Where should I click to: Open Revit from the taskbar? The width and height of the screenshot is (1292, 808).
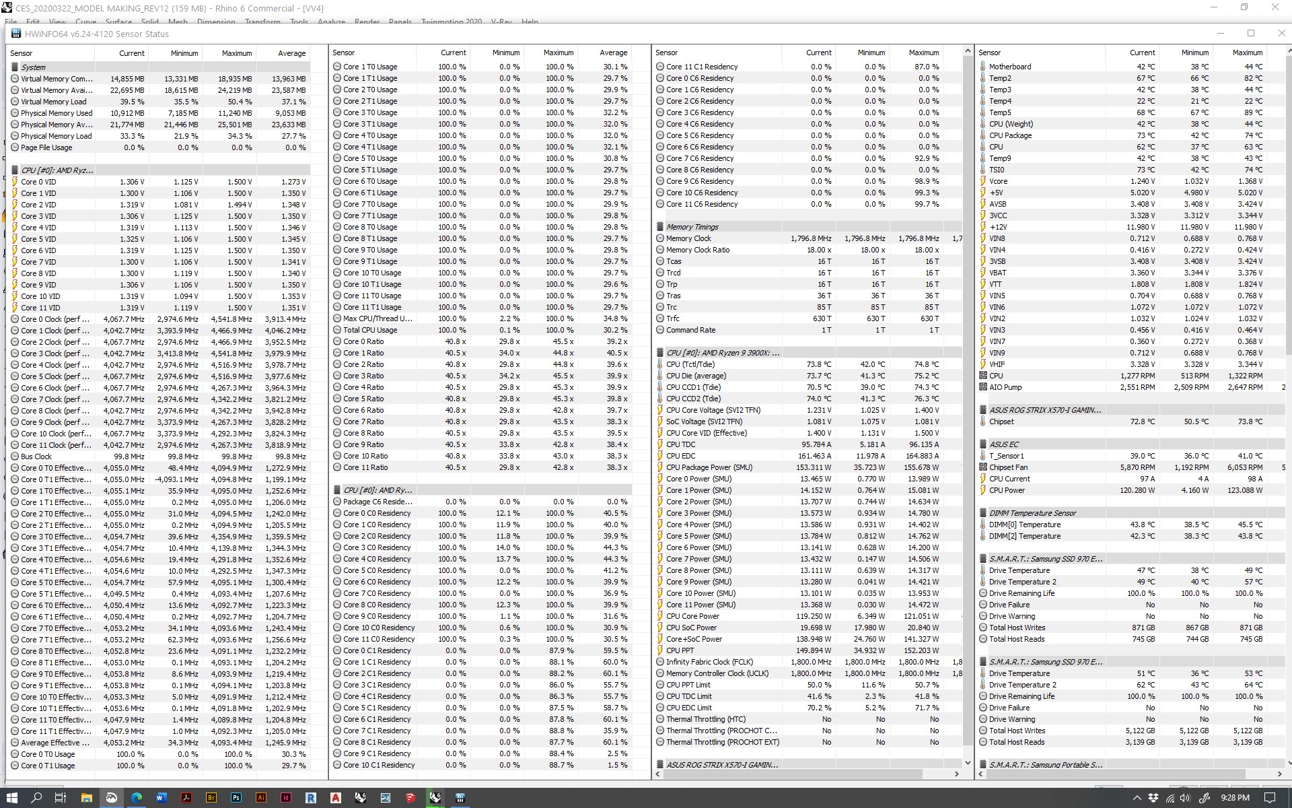(x=311, y=798)
